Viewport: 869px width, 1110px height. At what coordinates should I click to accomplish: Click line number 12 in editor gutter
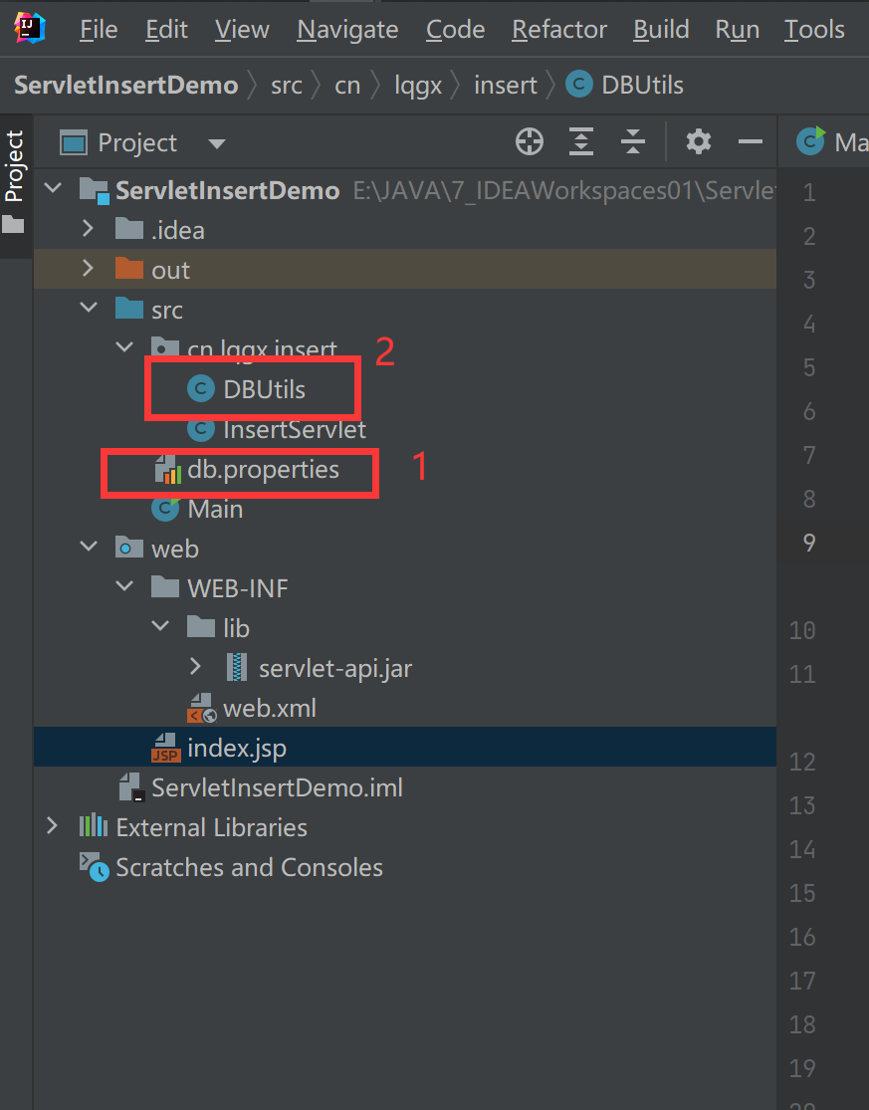tap(802, 762)
